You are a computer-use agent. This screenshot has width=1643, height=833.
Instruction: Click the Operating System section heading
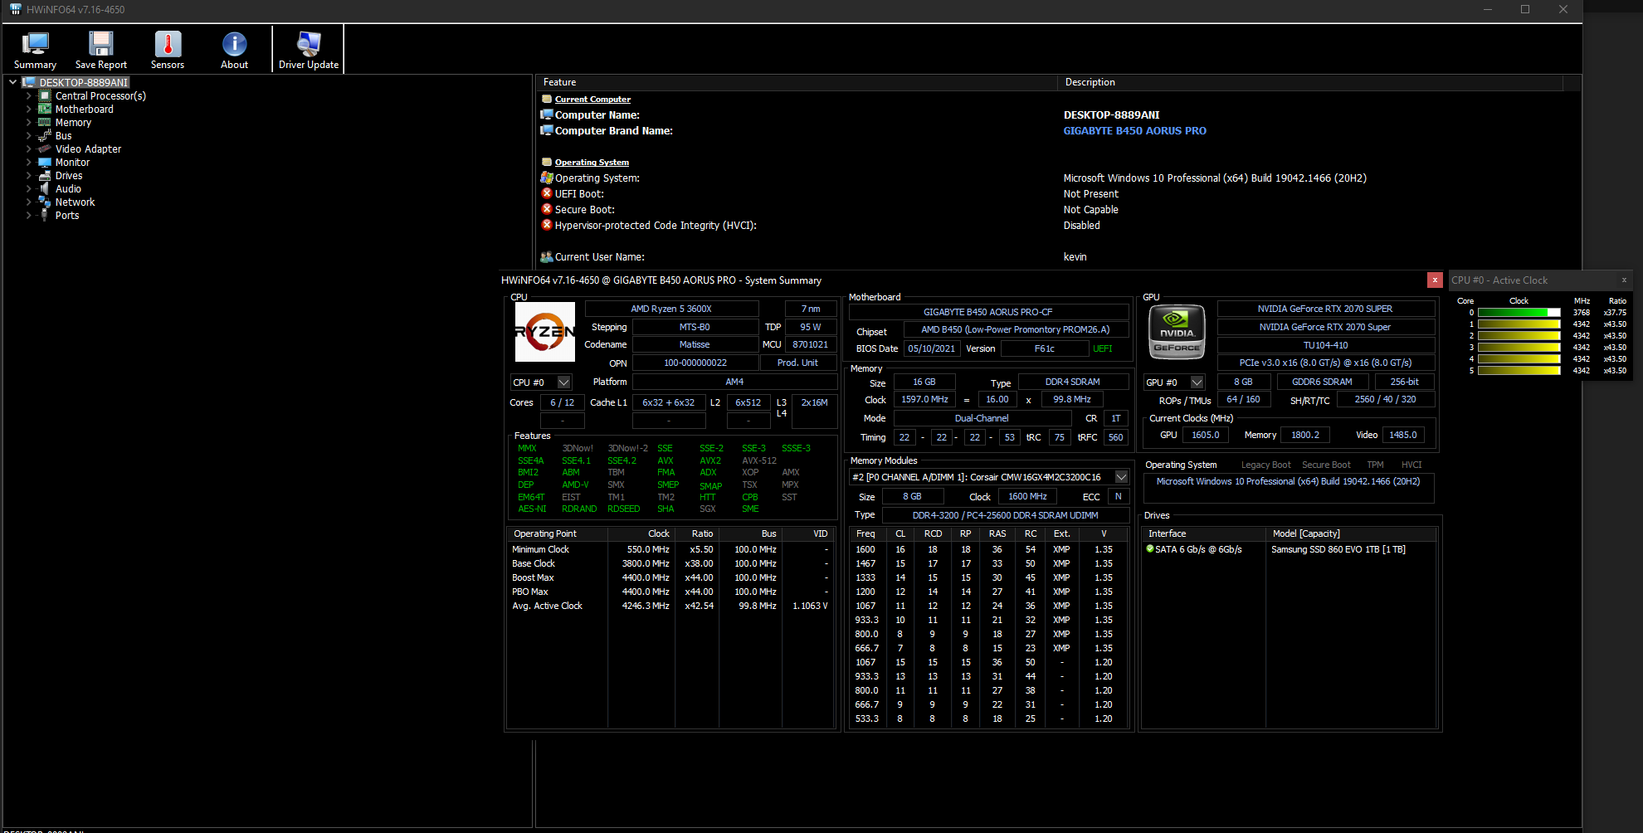pyautogui.click(x=592, y=163)
